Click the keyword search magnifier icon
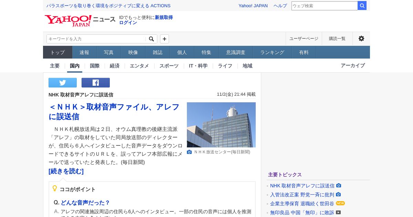 click(x=151, y=39)
